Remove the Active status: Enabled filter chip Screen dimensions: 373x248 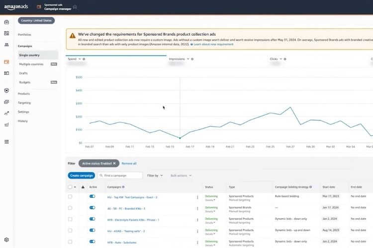click(114, 163)
